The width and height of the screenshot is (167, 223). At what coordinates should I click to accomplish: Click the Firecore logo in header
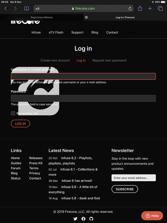click(25, 22)
